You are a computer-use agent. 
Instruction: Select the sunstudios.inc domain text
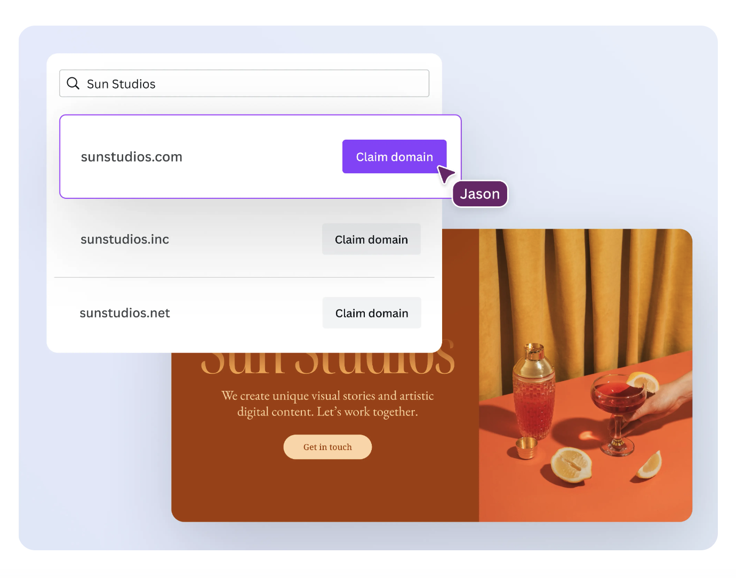point(125,239)
